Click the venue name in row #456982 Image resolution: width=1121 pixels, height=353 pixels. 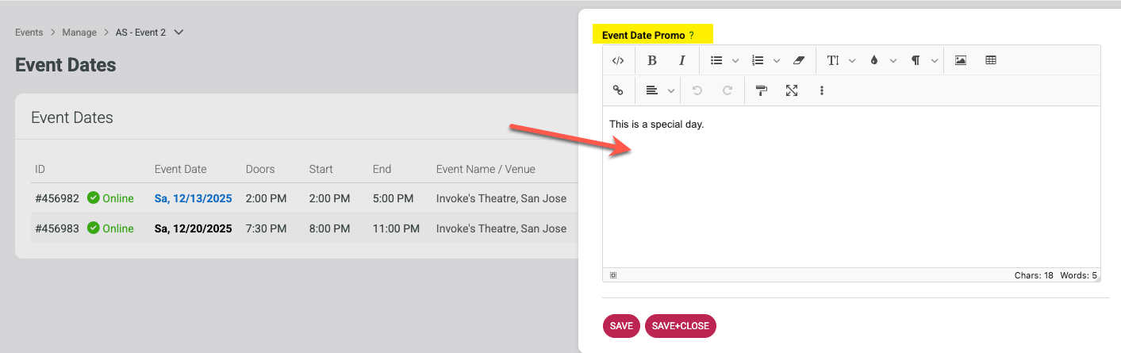click(501, 198)
